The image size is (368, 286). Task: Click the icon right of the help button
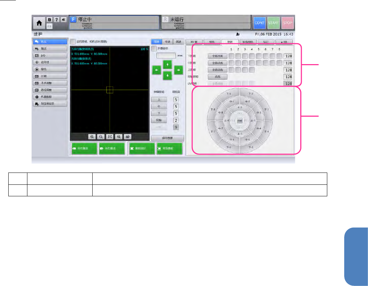(x=63, y=20)
